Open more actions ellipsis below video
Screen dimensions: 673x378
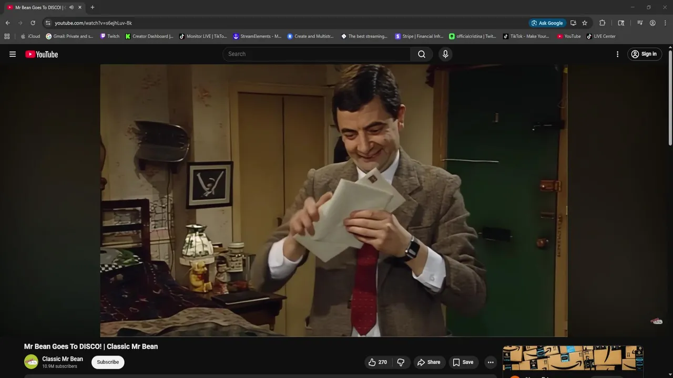[491, 362]
